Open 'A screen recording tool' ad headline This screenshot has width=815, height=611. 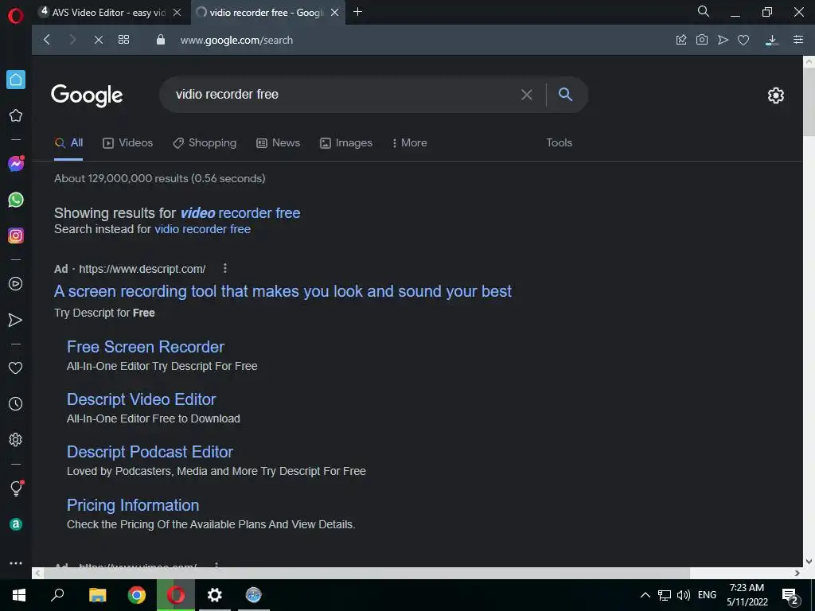(x=283, y=291)
